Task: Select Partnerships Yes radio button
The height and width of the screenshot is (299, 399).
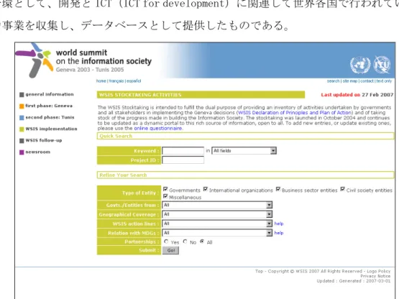Action: [x=166, y=241]
